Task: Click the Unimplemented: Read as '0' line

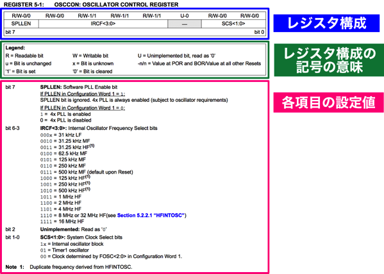Action: click(74, 229)
